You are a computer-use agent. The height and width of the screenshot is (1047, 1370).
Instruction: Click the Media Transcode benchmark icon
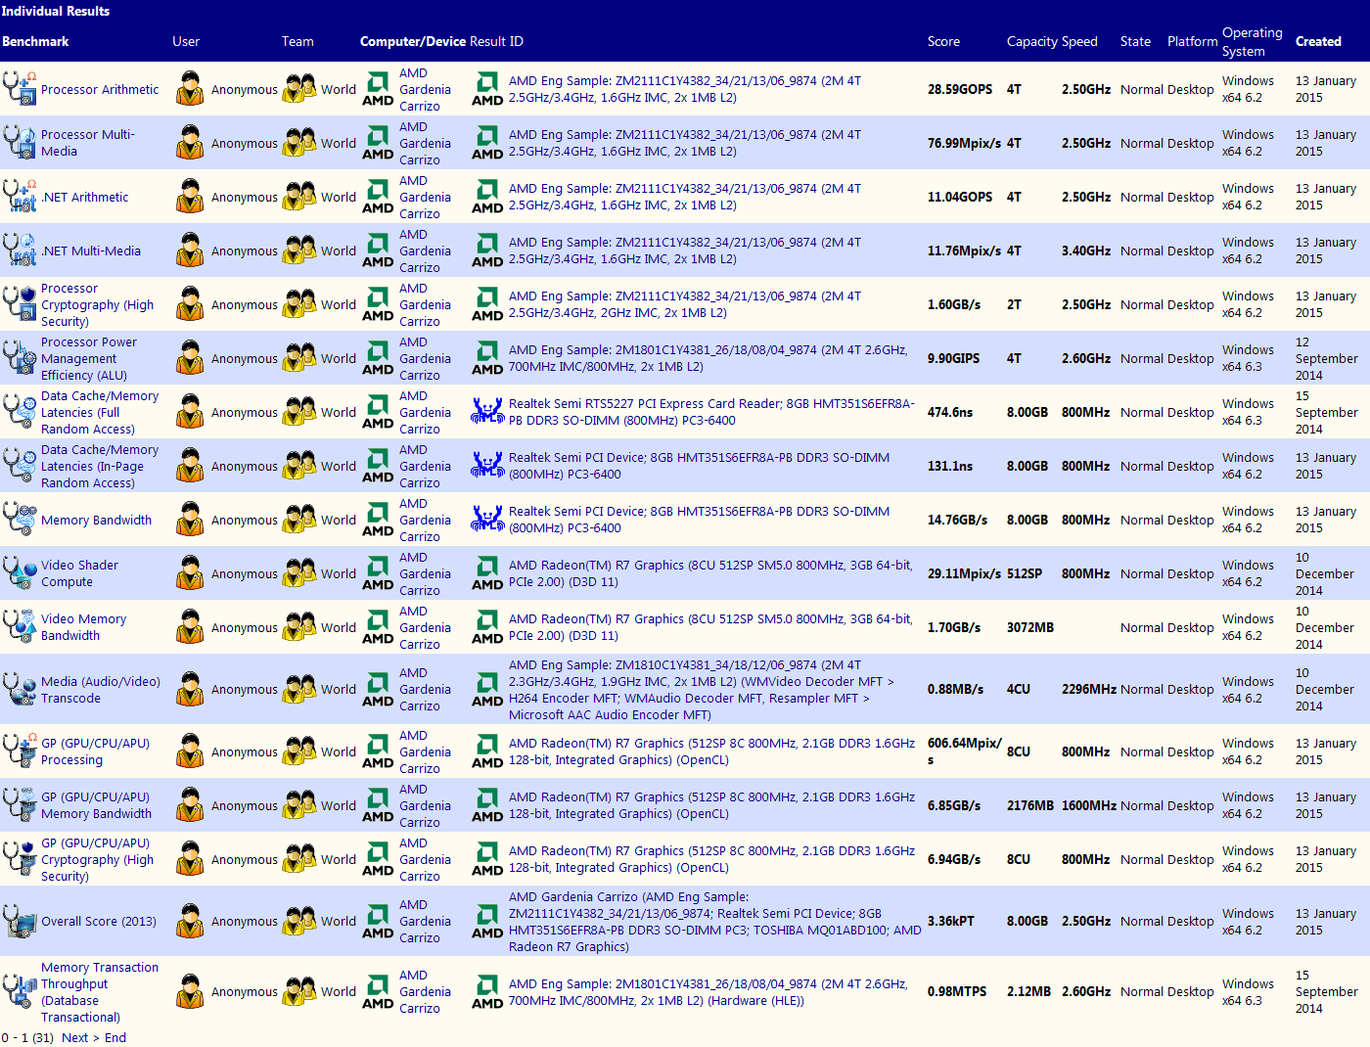tap(20, 689)
